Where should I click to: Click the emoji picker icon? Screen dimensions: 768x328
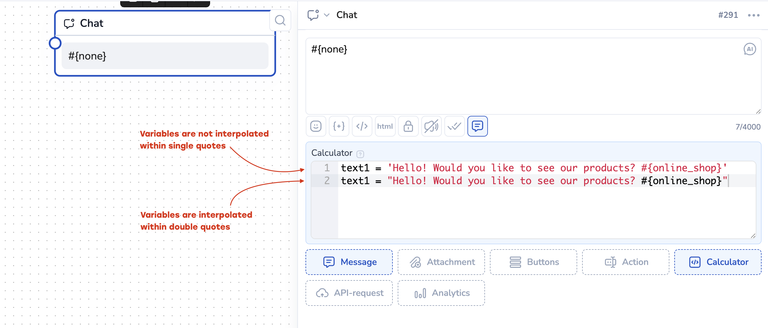coord(316,126)
